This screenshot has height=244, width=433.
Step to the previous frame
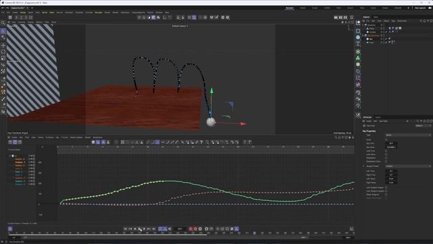[135, 229]
